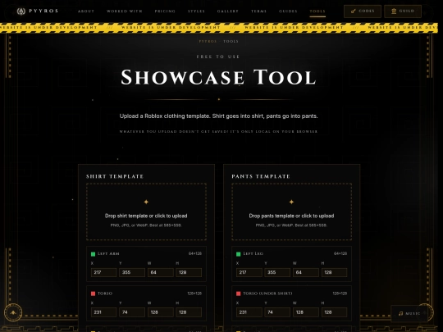Click the Torso (Under Shirt) label
443x332 pixels.
pos(267,293)
